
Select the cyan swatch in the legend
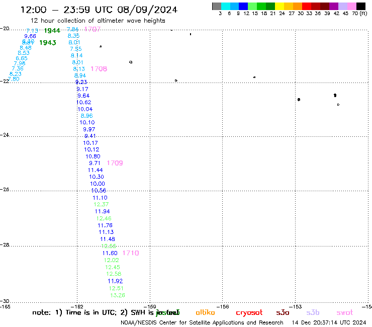tap(225, 6)
